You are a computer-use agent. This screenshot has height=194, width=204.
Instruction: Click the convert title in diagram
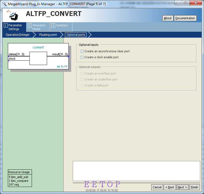pos(38,47)
